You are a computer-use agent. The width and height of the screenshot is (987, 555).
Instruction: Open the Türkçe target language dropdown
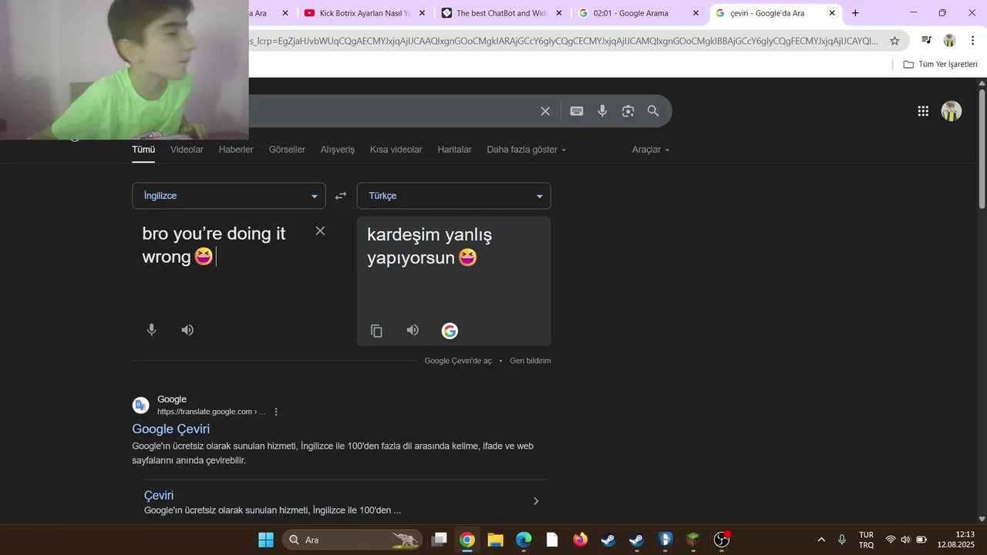(453, 196)
